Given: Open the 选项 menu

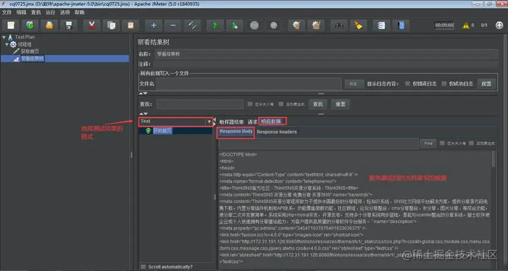Looking at the screenshot, I should click(x=65, y=12).
